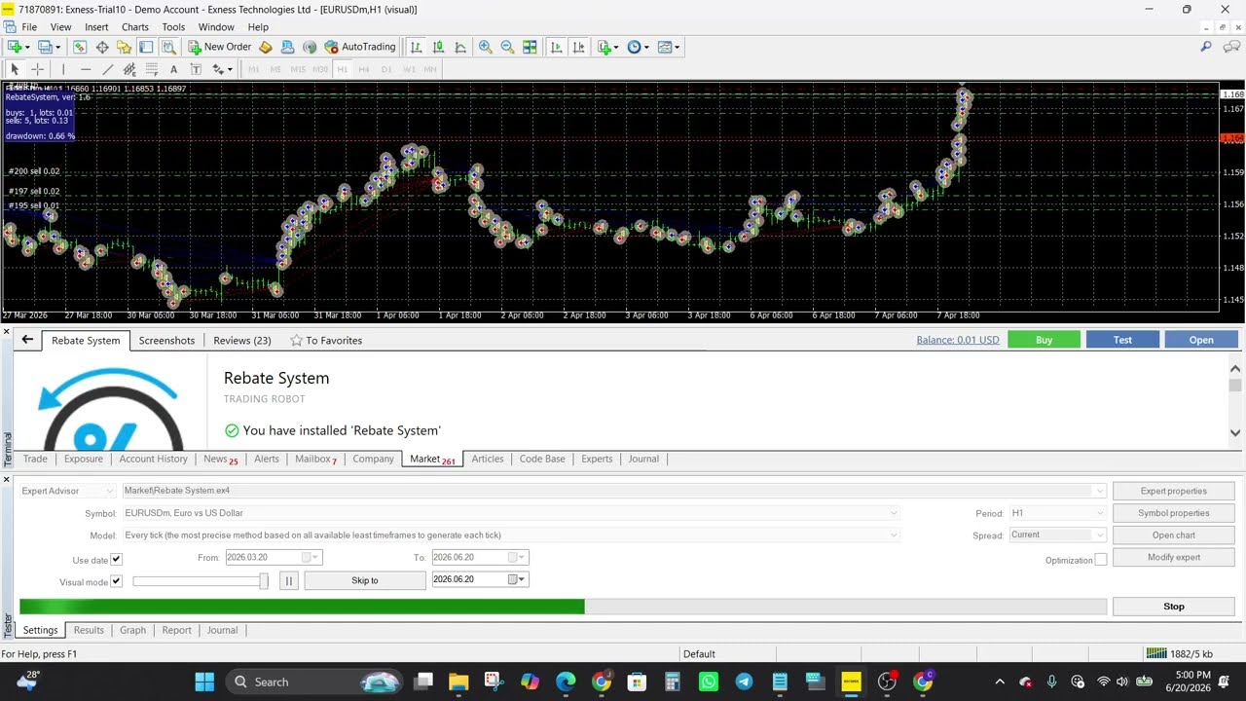Zoom in on the chart
The width and height of the screenshot is (1246, 701).
pos(485,47)
